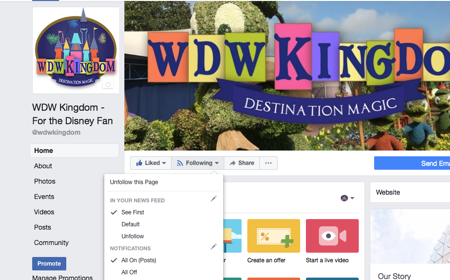450x280 pixels.
Task: Choose Unfollow this Page menu entry
Action: 134,182
